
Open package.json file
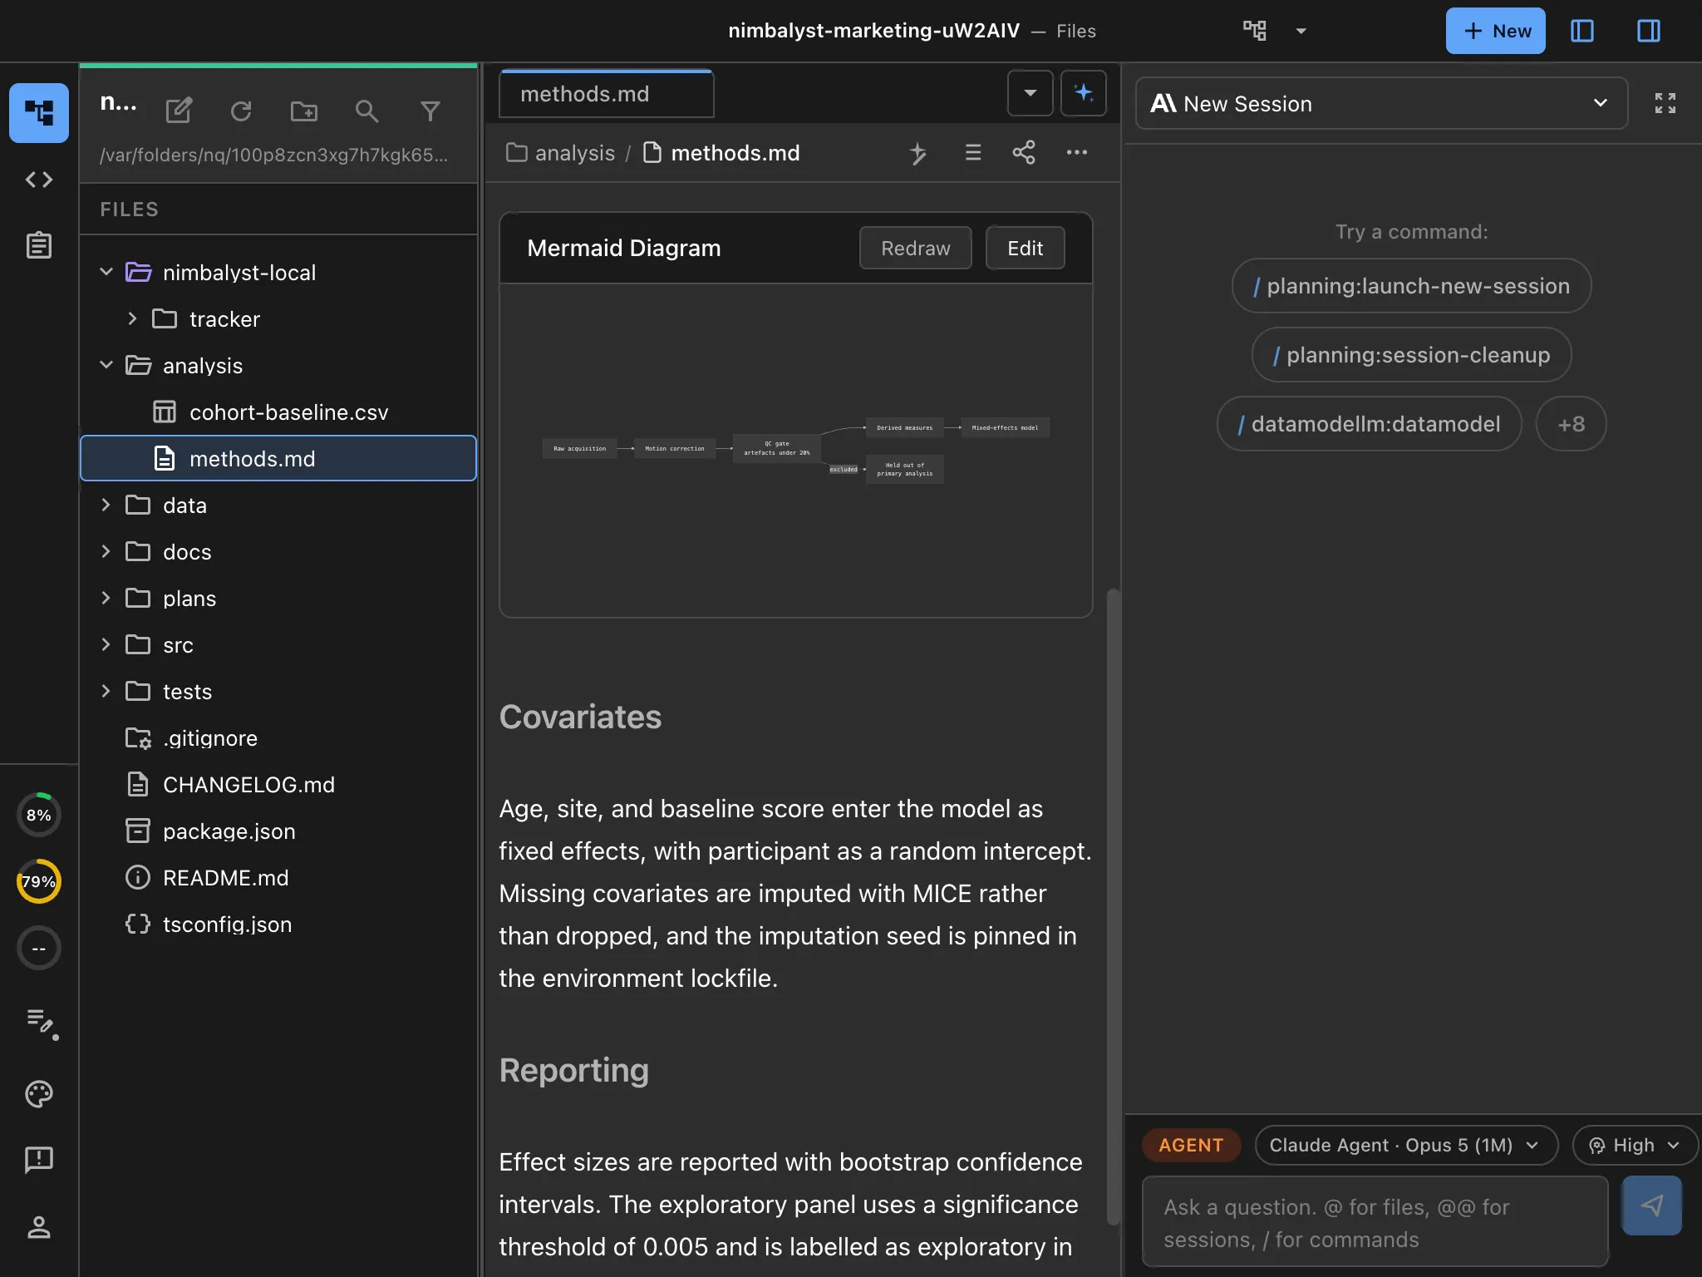[278, 831]
